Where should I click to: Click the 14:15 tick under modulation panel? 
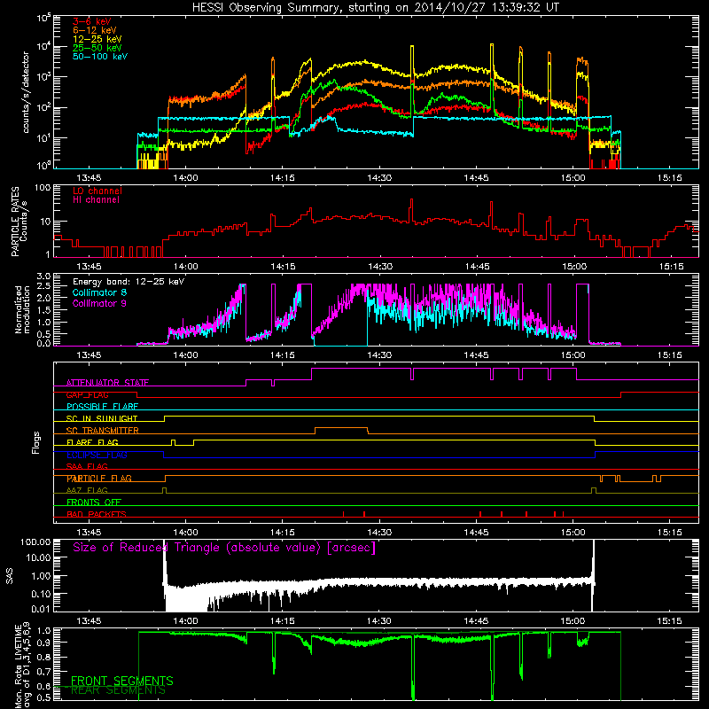click(282, 355)
